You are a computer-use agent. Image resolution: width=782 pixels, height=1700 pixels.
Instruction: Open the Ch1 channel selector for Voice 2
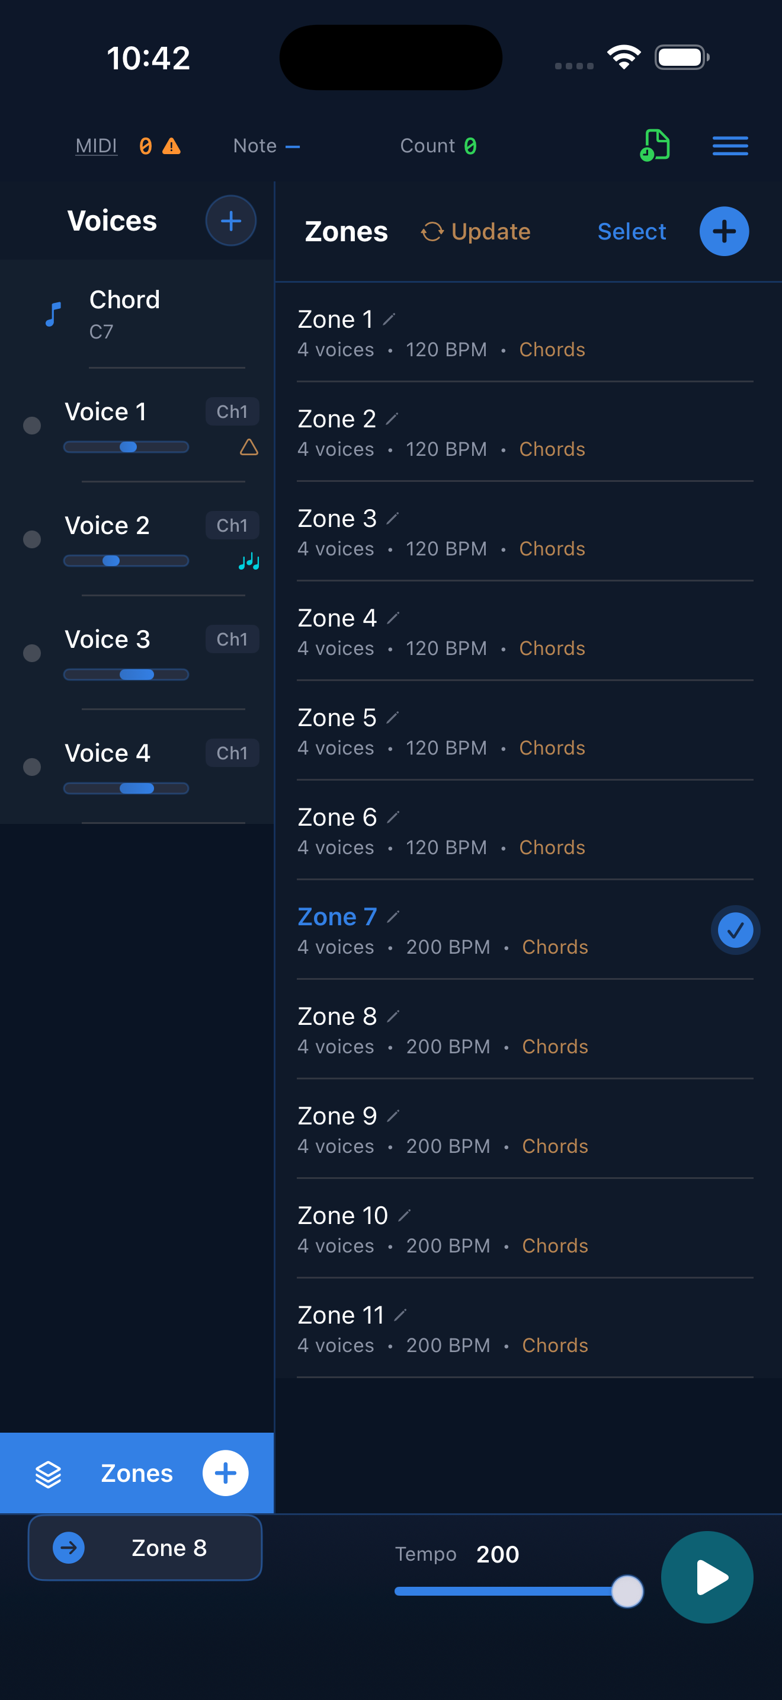(232, 525)
